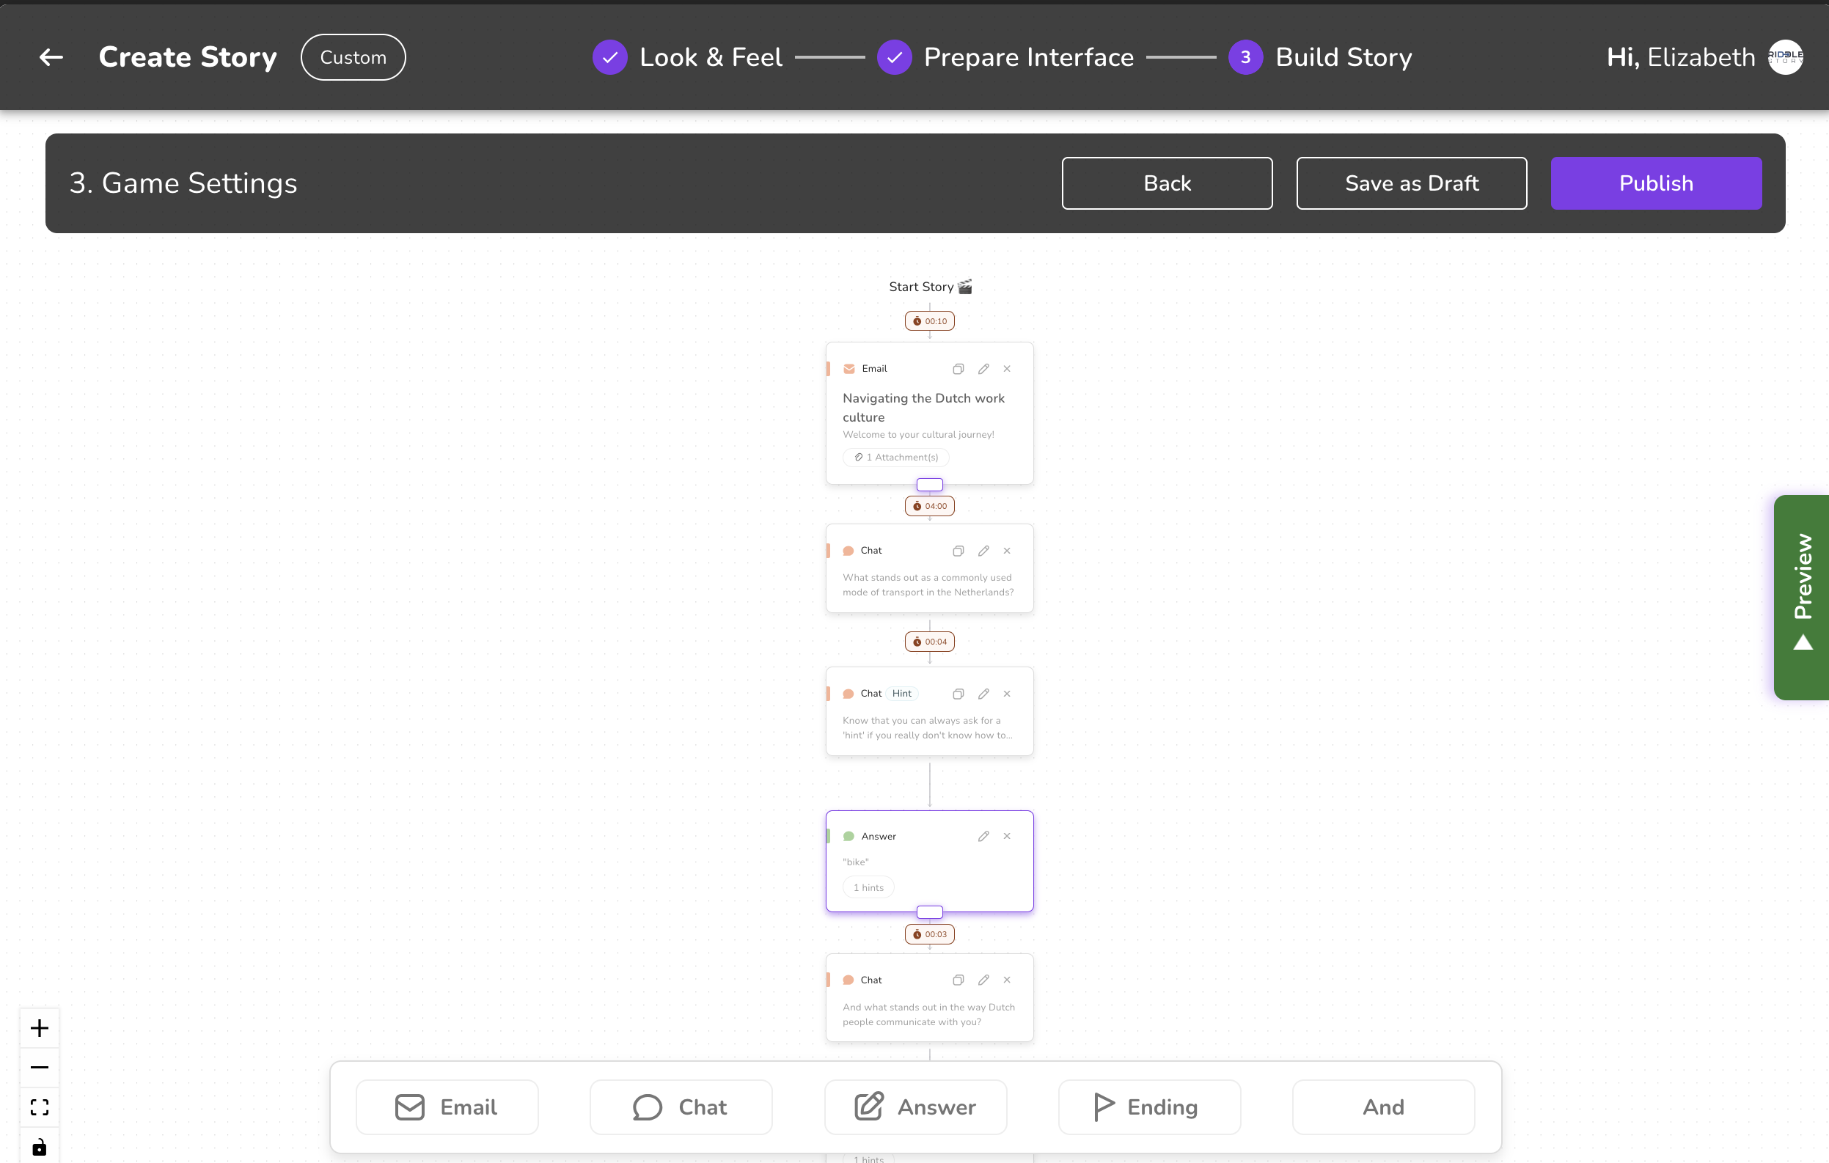This screenshot has height=1163, width=1829.
Task: Open the 00:04 delay timer
Action: click(930, 642)
